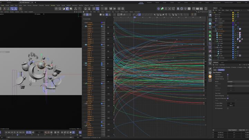Open new project tab plus button
The height and width of the screenshot is (140, 249).
[35, 2]
